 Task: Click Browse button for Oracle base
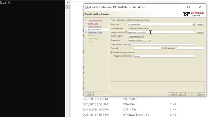(x=200, y=25)
